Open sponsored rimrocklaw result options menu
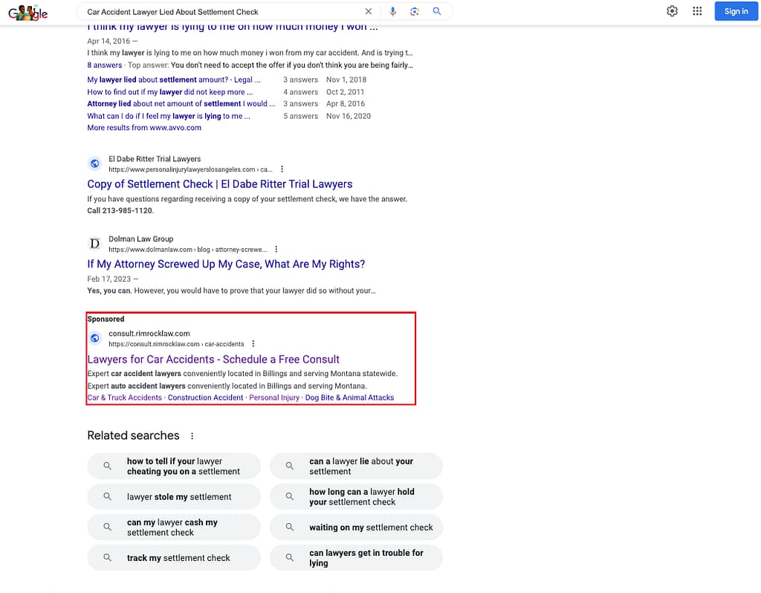 (x=253, y=344)
